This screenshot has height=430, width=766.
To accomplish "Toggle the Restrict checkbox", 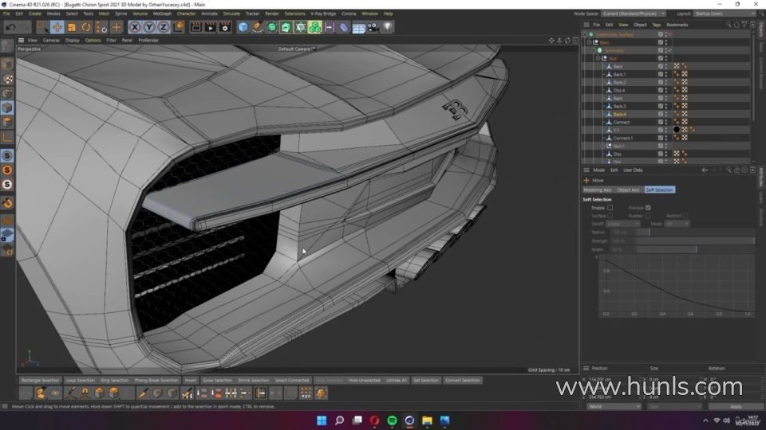I will point(685,216).
